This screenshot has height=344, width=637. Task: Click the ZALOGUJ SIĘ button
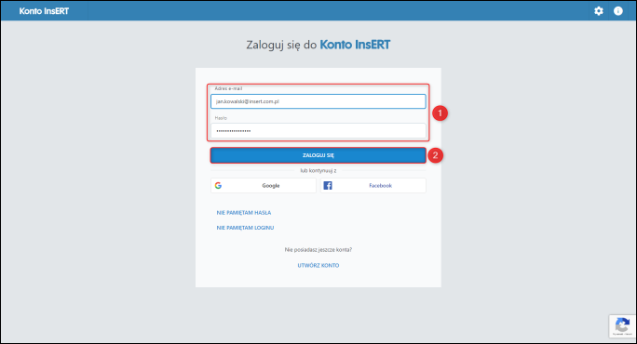318,155
